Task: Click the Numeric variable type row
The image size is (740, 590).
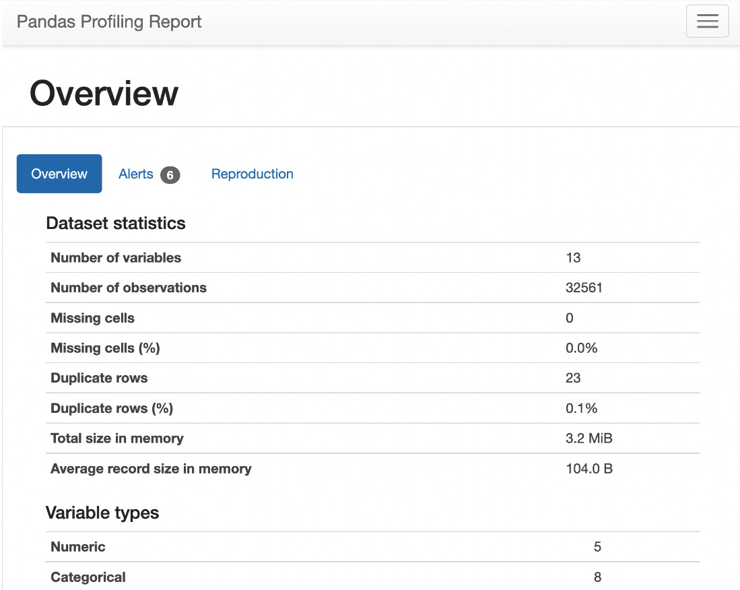Action: coord(373,547)
